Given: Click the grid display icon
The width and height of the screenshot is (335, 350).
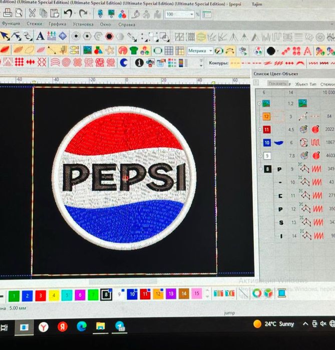Looking at the screenshot, I should point(169,51).
